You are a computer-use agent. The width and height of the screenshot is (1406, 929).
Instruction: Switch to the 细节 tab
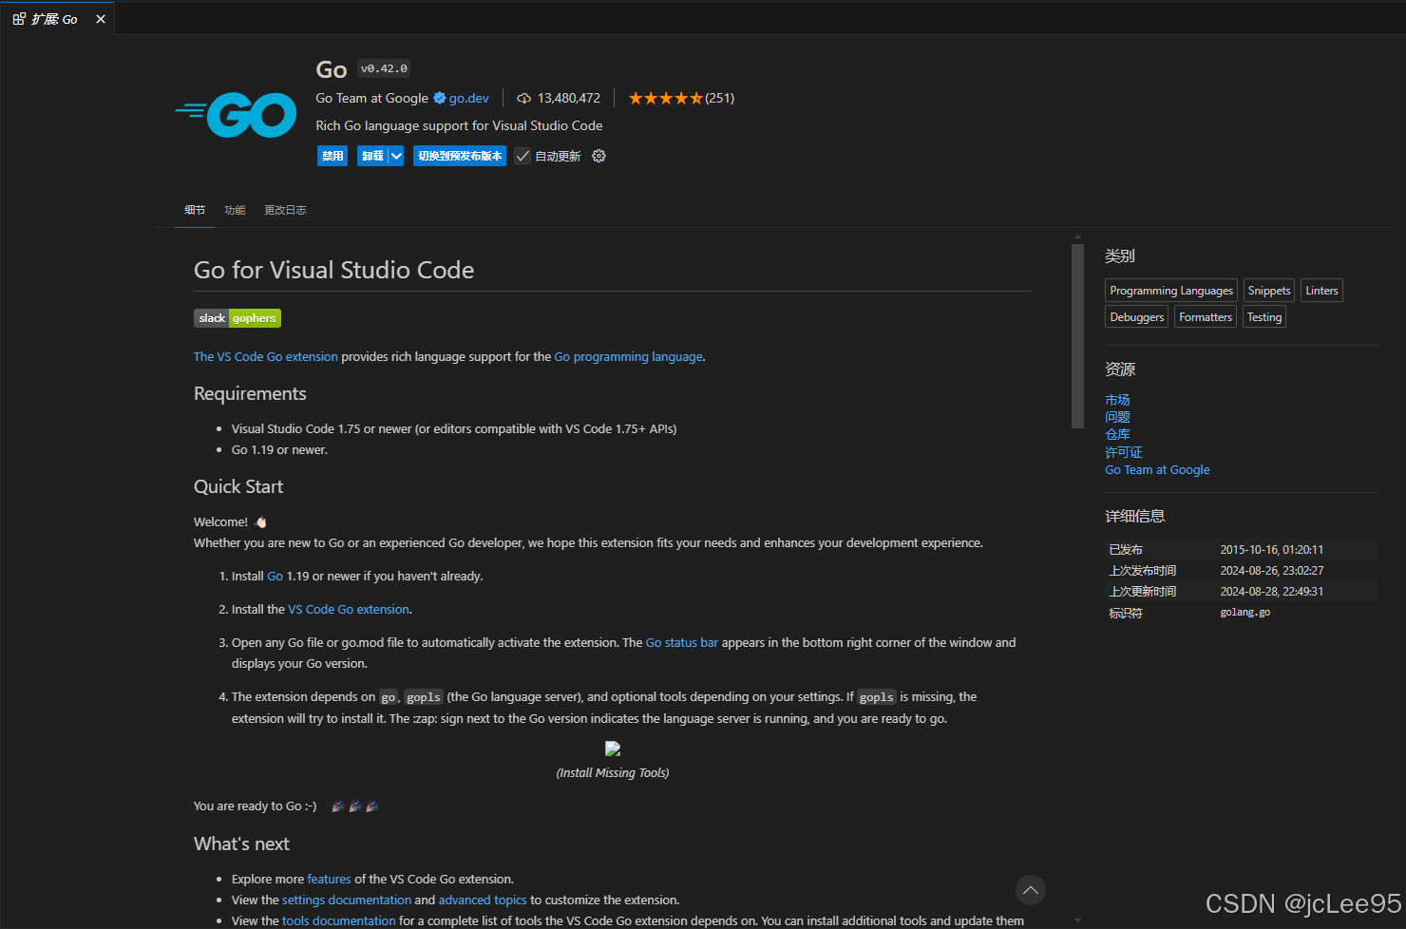click(195, 210)
